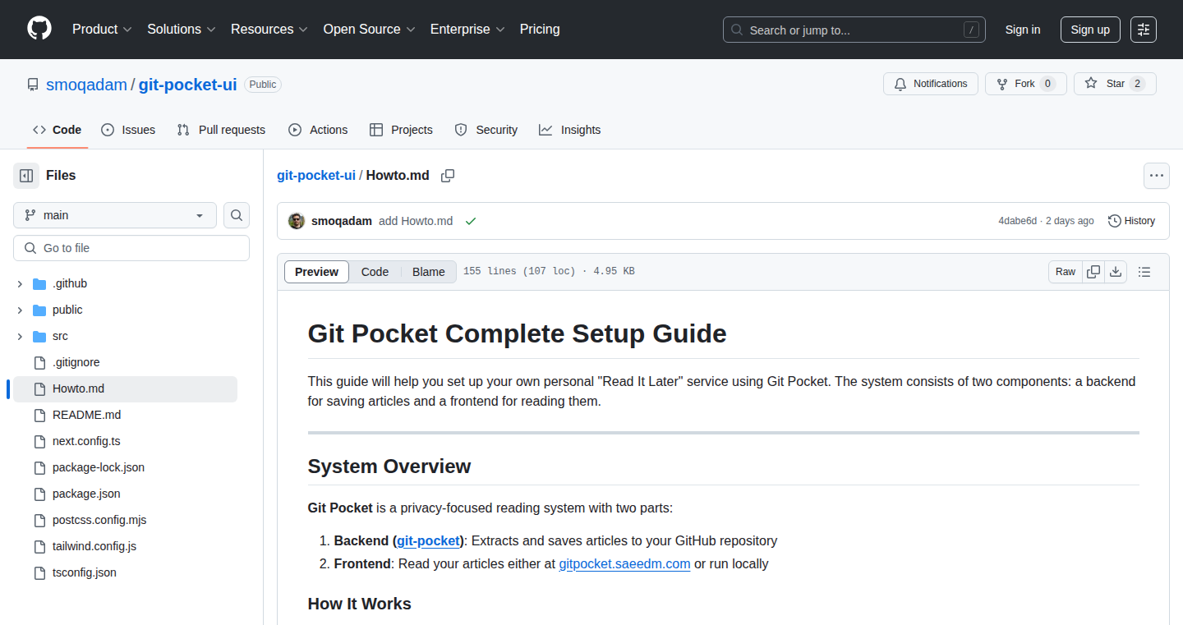Fork the repository
This screenshot has width=1183, height=625.
tap(1025, 84)
